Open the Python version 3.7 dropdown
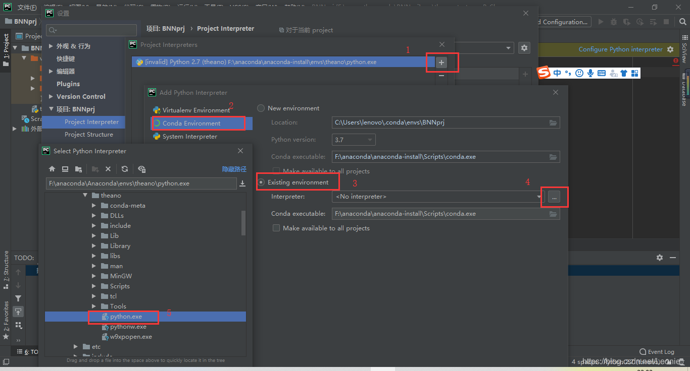 point(354,140)
